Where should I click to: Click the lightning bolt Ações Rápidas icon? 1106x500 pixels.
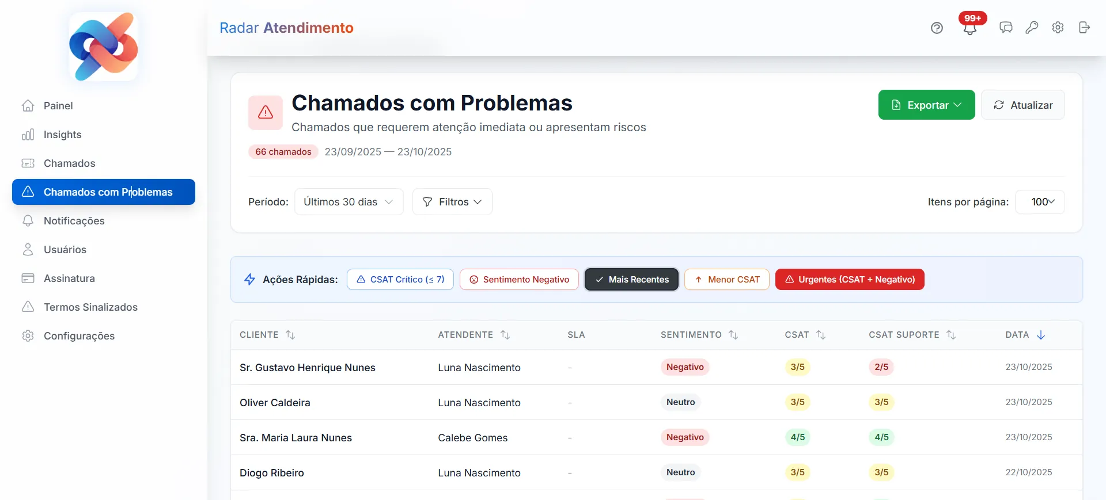[250, 280]
